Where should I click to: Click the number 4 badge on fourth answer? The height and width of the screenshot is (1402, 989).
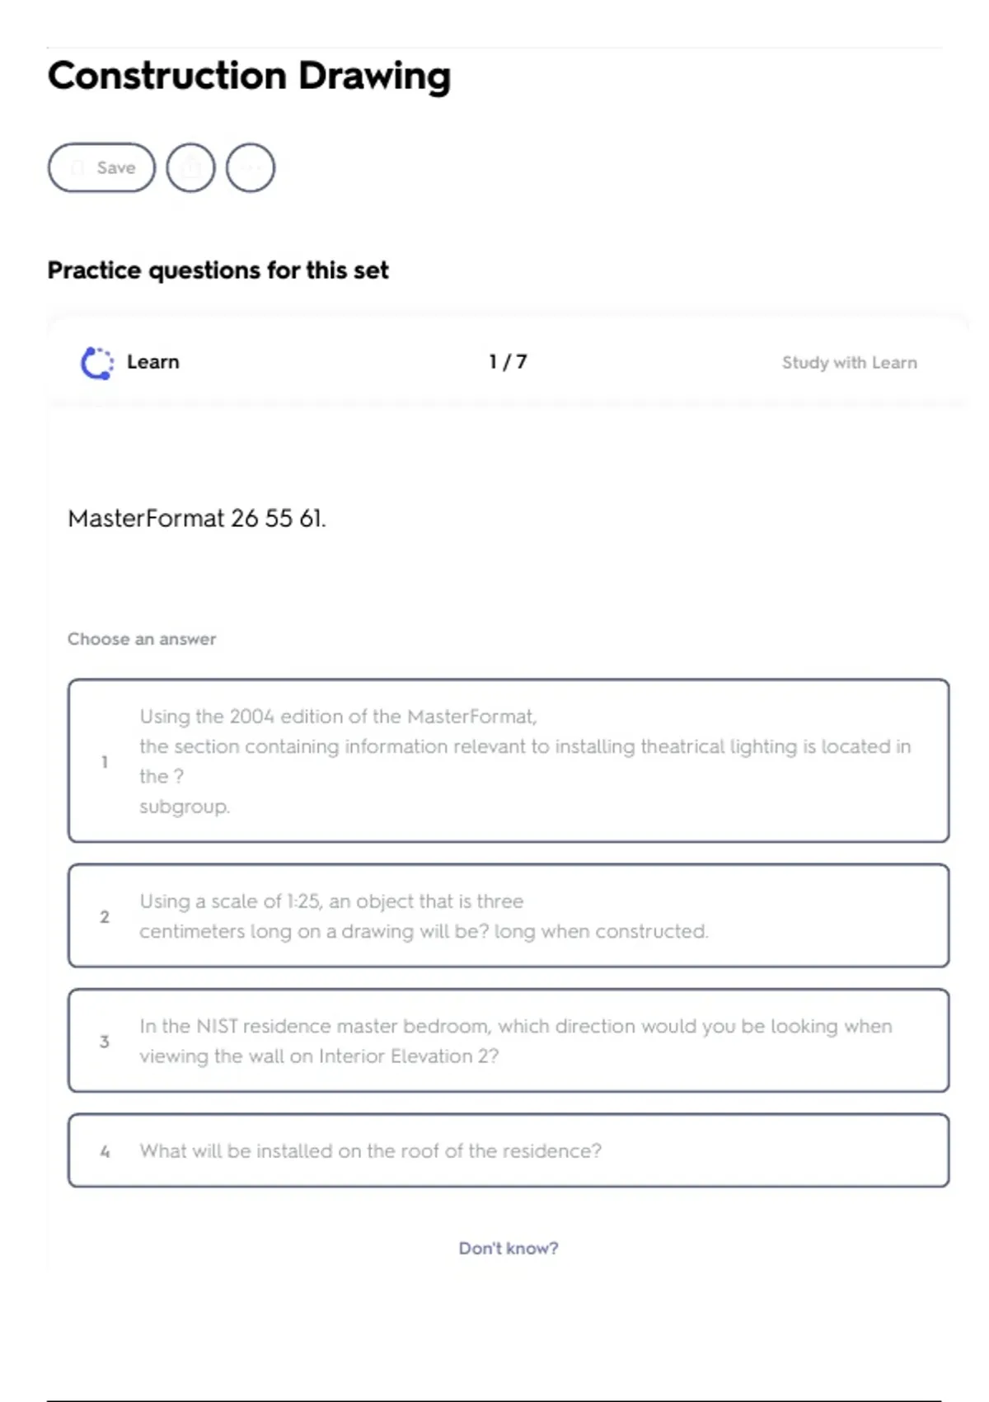(105, 1151)
